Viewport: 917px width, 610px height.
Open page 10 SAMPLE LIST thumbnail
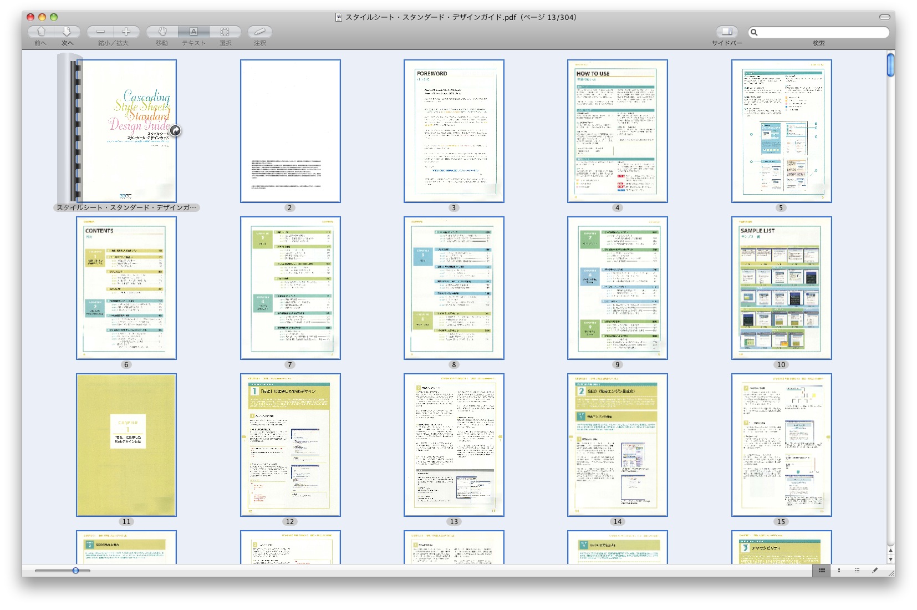click(x=781, y=288)
